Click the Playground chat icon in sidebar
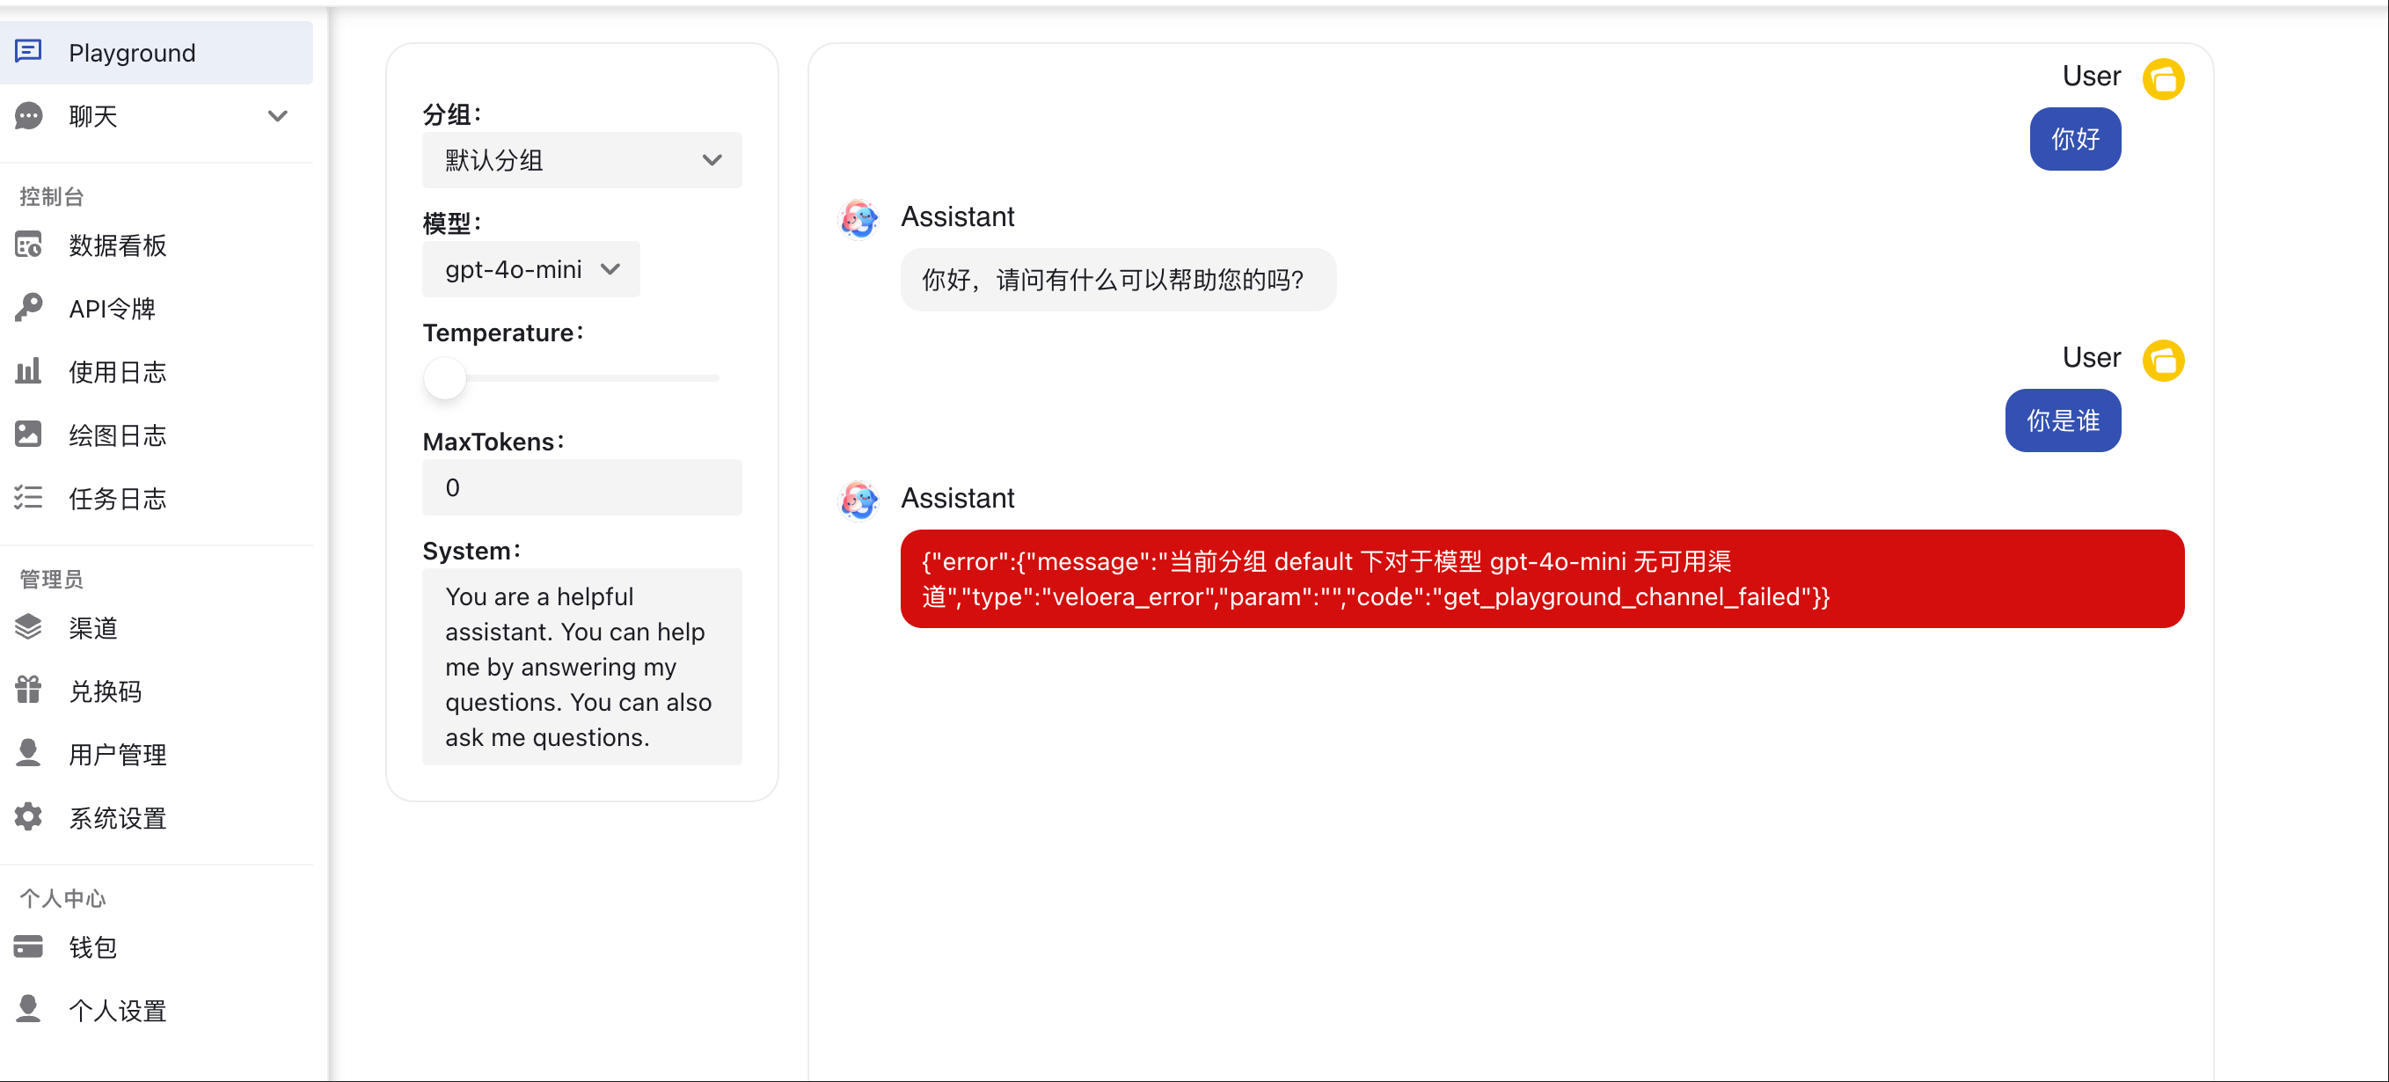 (29, 51)
